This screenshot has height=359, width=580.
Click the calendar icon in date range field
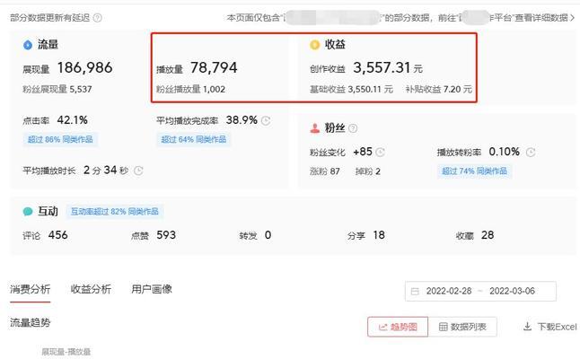coord(415,292)
